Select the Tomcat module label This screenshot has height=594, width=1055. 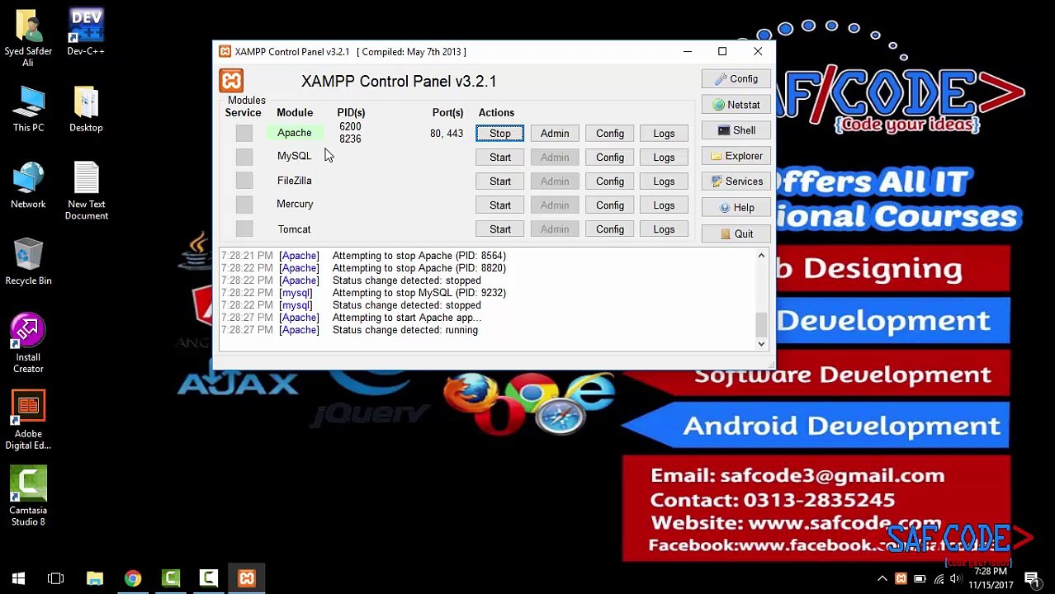(295, 229)
